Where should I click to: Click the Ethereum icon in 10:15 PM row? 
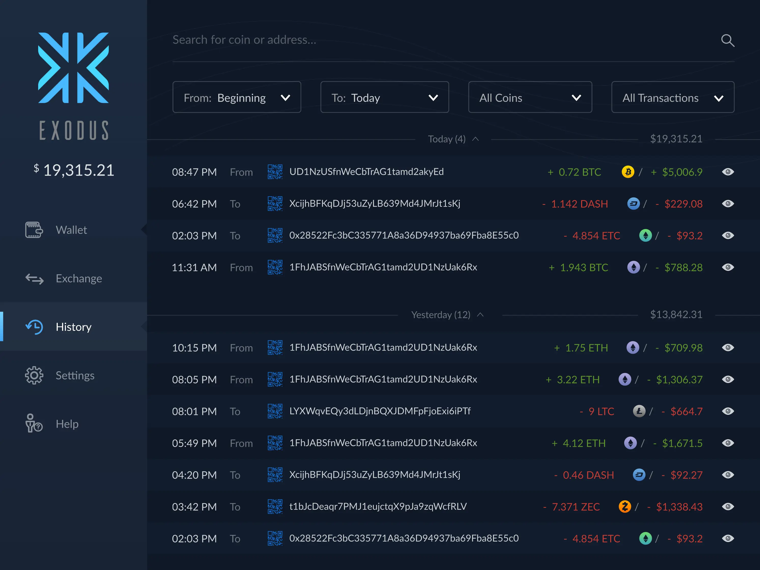[633, 347]
